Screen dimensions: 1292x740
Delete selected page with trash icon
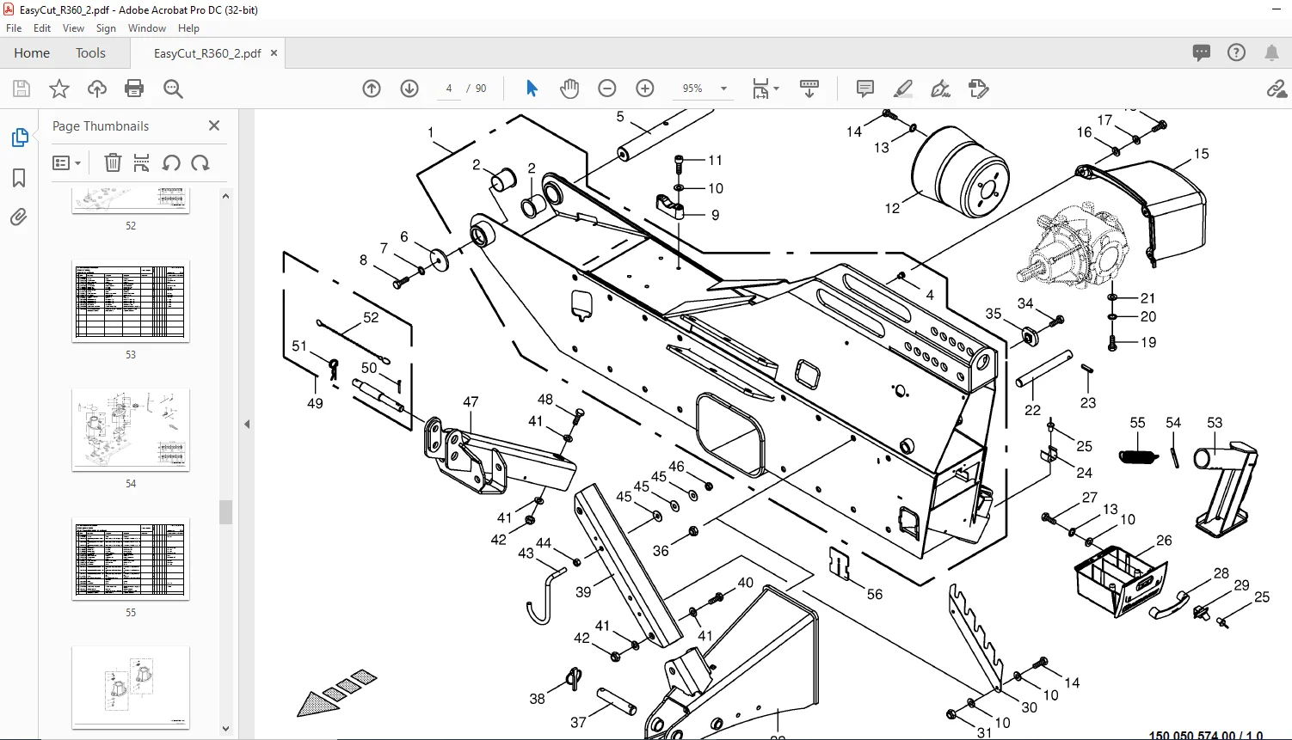click(113, 162)
